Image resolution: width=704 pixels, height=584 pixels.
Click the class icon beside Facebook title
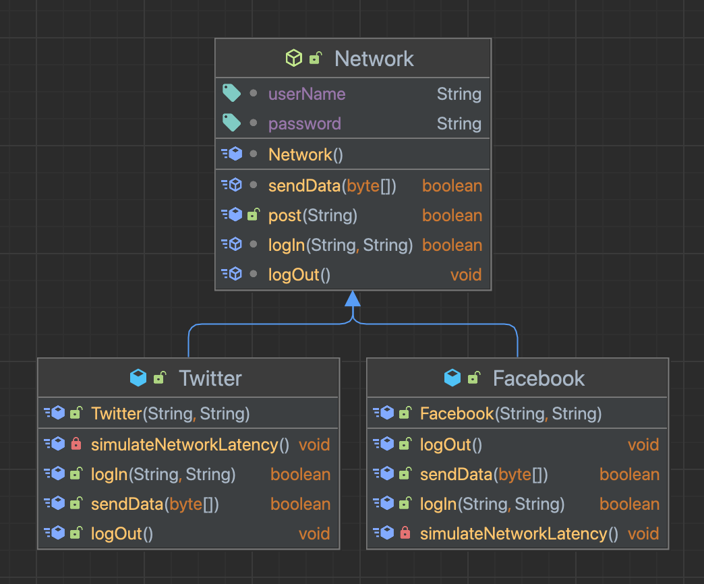[x=452, y=378]
